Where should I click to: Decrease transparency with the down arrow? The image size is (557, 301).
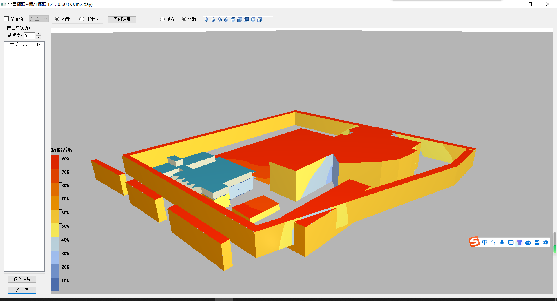pyautogui.click(x=39, y=37)
